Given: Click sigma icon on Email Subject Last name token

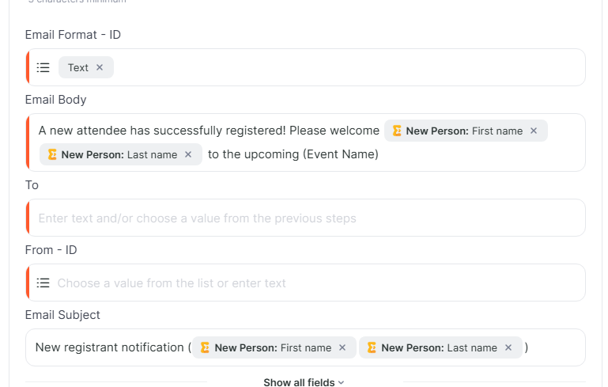Looking at the screenshot, I should (x=372, y=347).
